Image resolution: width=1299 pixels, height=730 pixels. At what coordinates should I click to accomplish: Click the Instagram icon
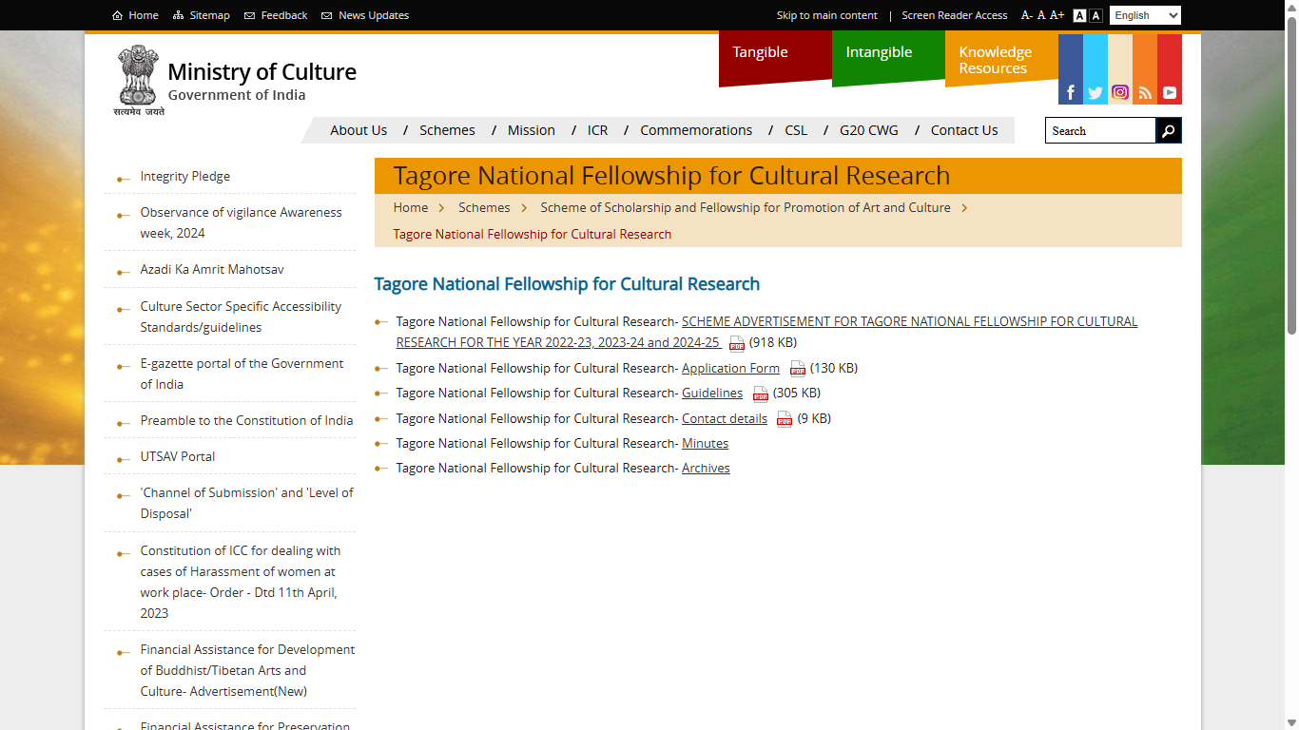[x=1119, y=92]
